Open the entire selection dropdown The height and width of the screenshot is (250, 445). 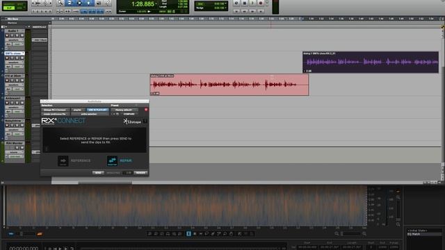point(90,114)
